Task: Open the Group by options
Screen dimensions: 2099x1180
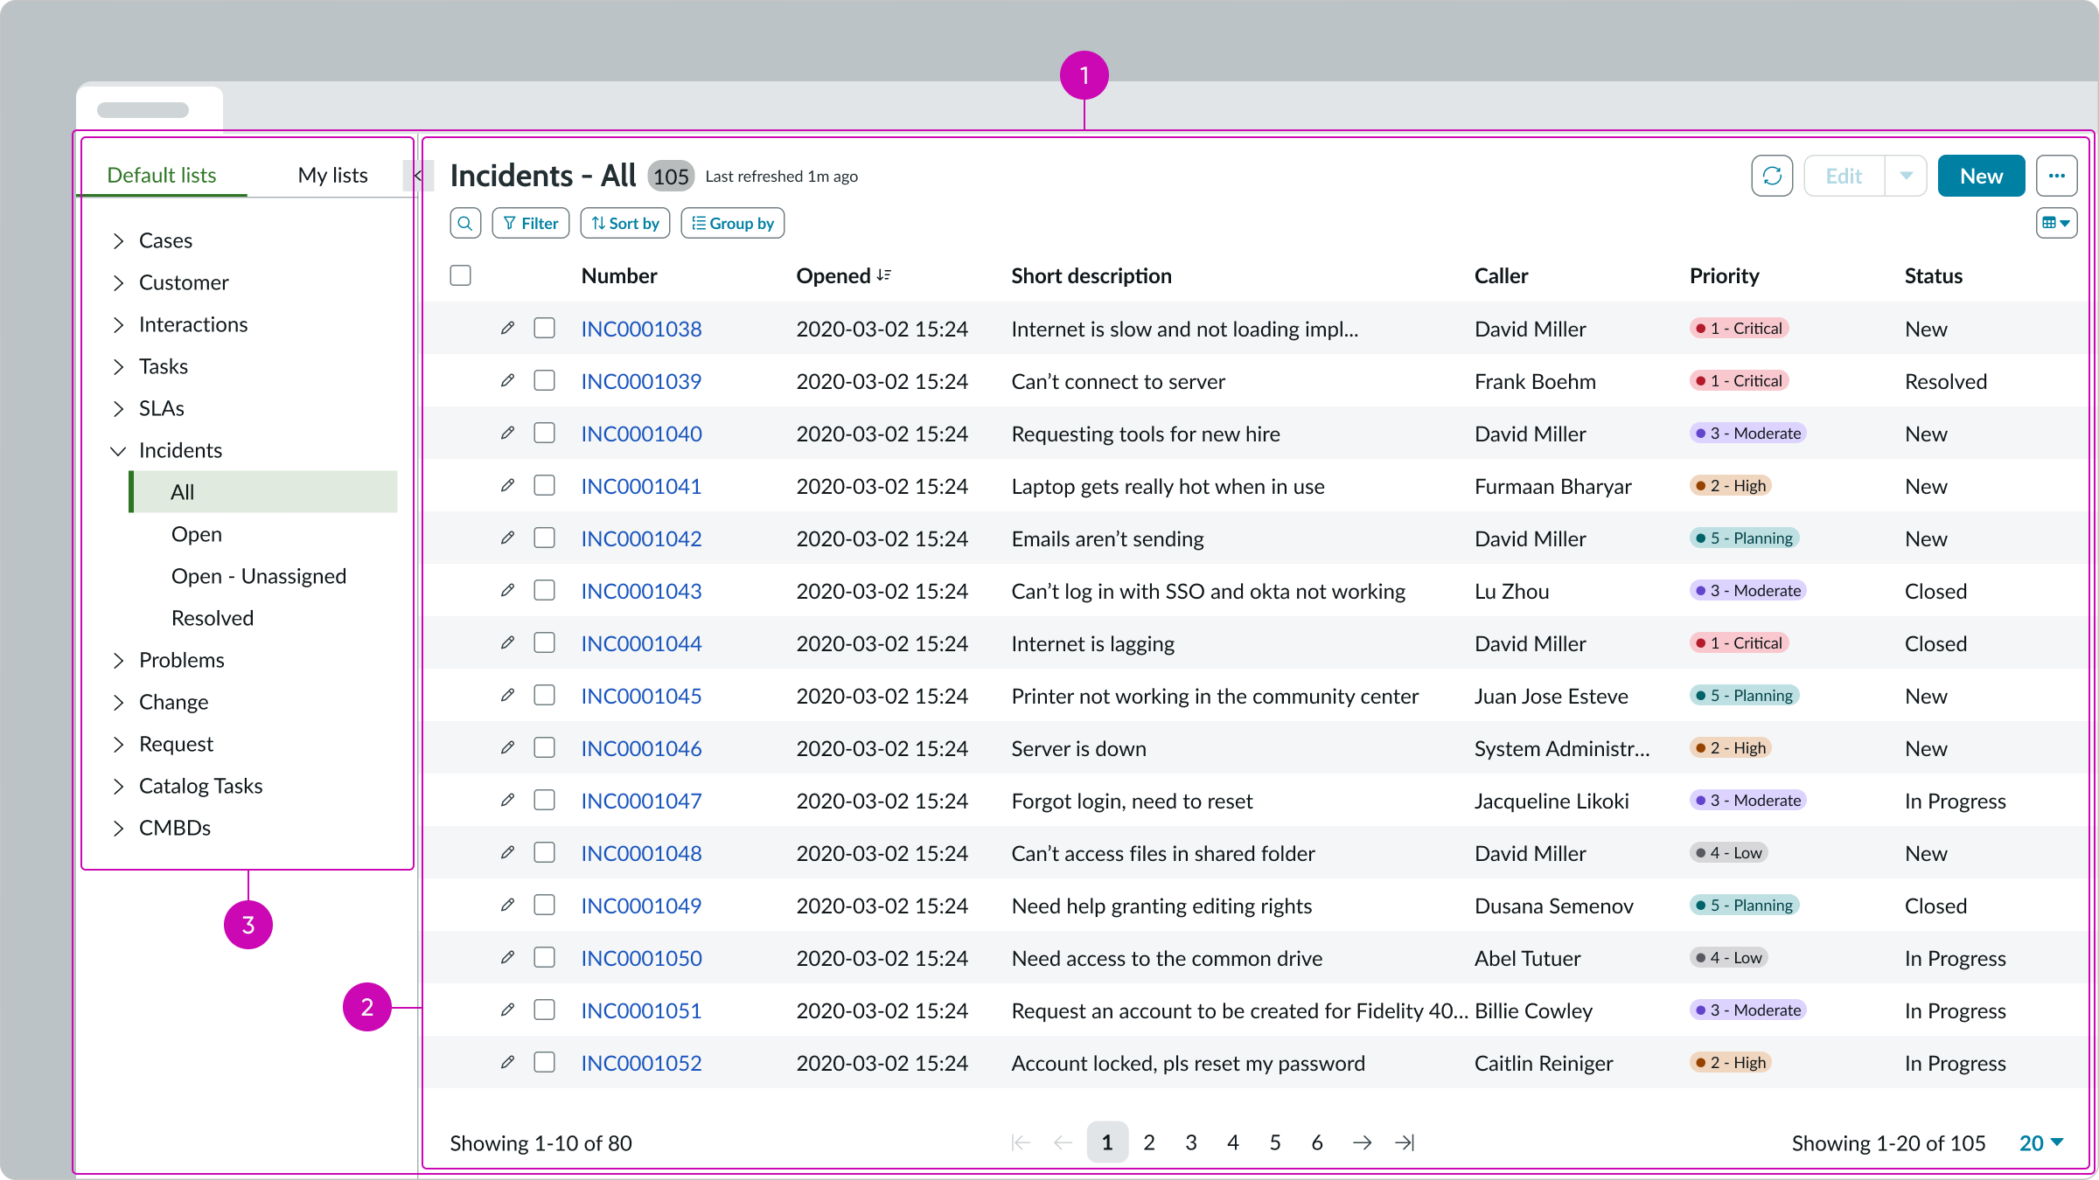Action: coord(732,223)
